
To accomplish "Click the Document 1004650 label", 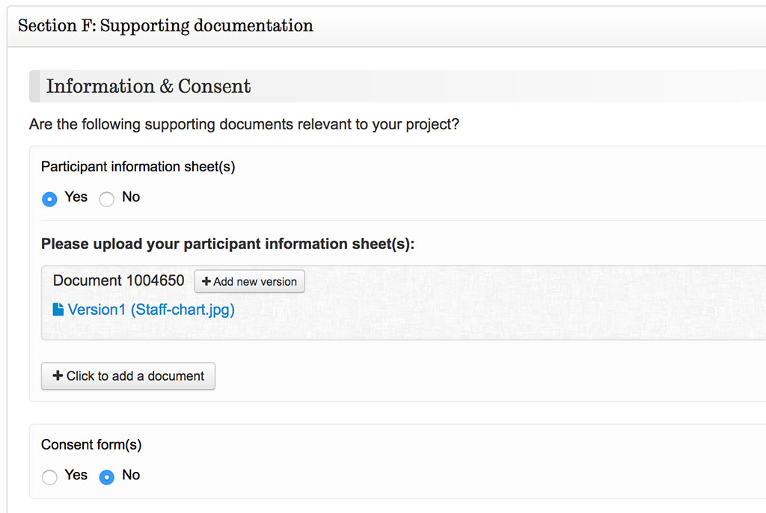I will pos(119,280).
